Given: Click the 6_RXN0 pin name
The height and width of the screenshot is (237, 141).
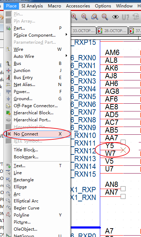Looking at the screenshot, I should (x=83, y=58).
